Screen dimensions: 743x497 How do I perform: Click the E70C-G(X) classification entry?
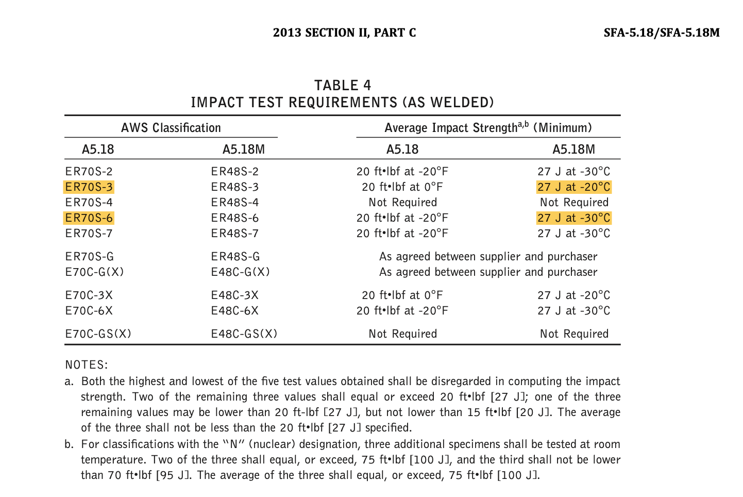coord(95,272)
